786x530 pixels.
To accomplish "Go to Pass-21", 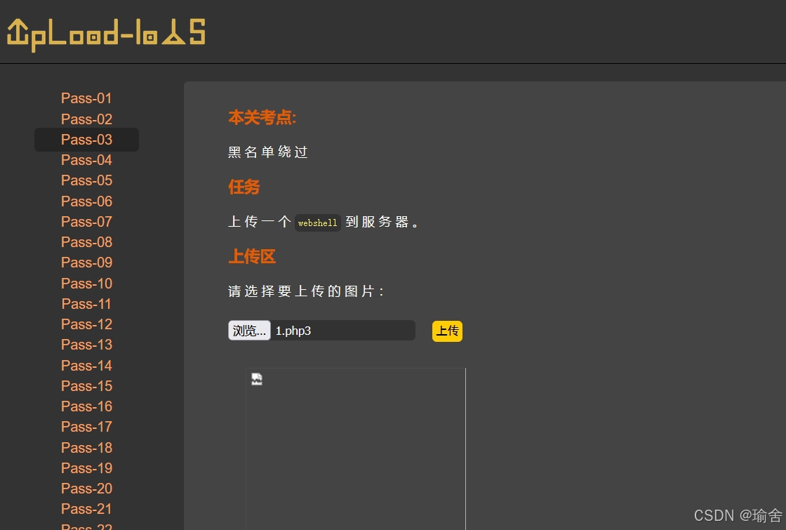I will (86, 509).
